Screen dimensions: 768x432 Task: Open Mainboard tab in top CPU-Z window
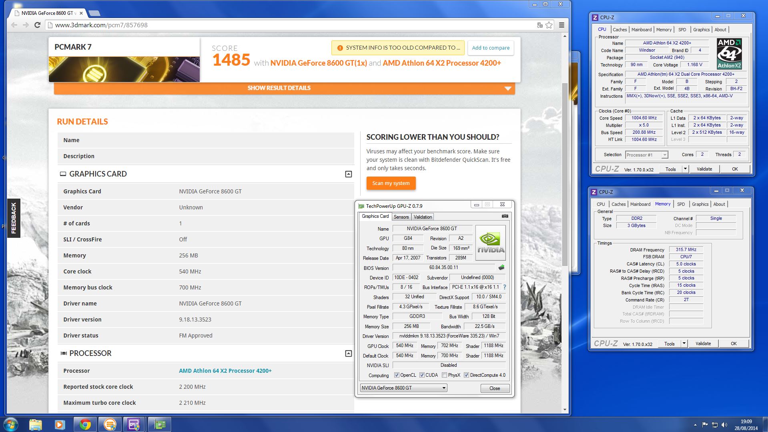click(642, 30)
